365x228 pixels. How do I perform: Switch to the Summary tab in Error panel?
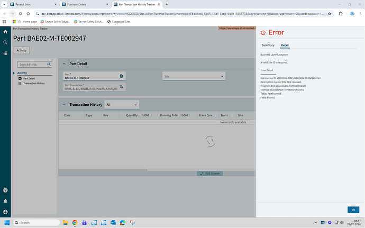(x=268, y=45)
